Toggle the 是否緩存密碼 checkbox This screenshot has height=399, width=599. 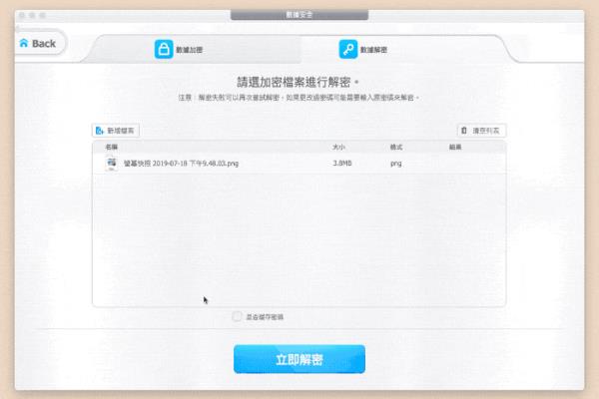coord(237,317)
